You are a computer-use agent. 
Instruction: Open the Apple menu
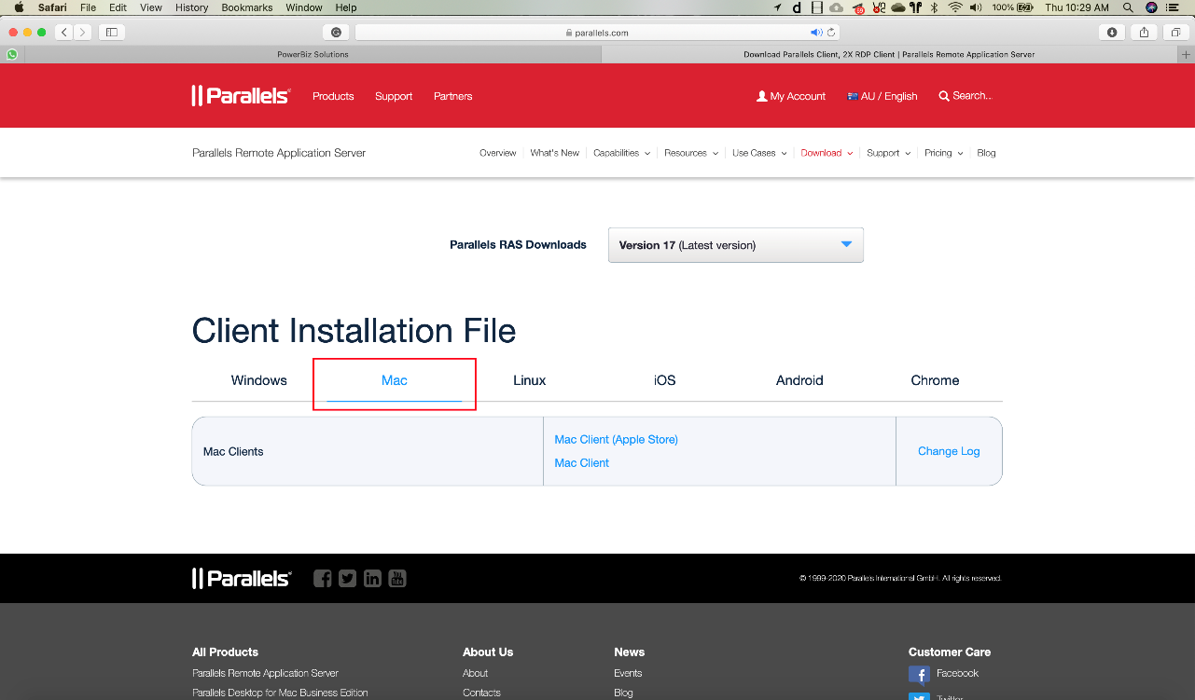[18, 7]
